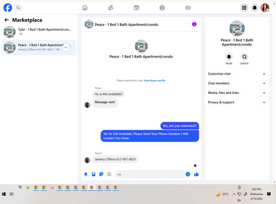276x204 pixels.
Task: Click the "Please Send Your Phone Number" message
Action: (x=150, y=136)
